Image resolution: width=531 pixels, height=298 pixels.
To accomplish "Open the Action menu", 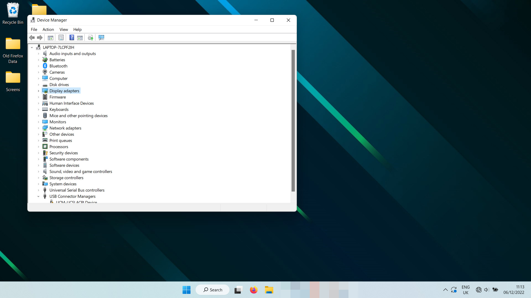I will 48,29.
